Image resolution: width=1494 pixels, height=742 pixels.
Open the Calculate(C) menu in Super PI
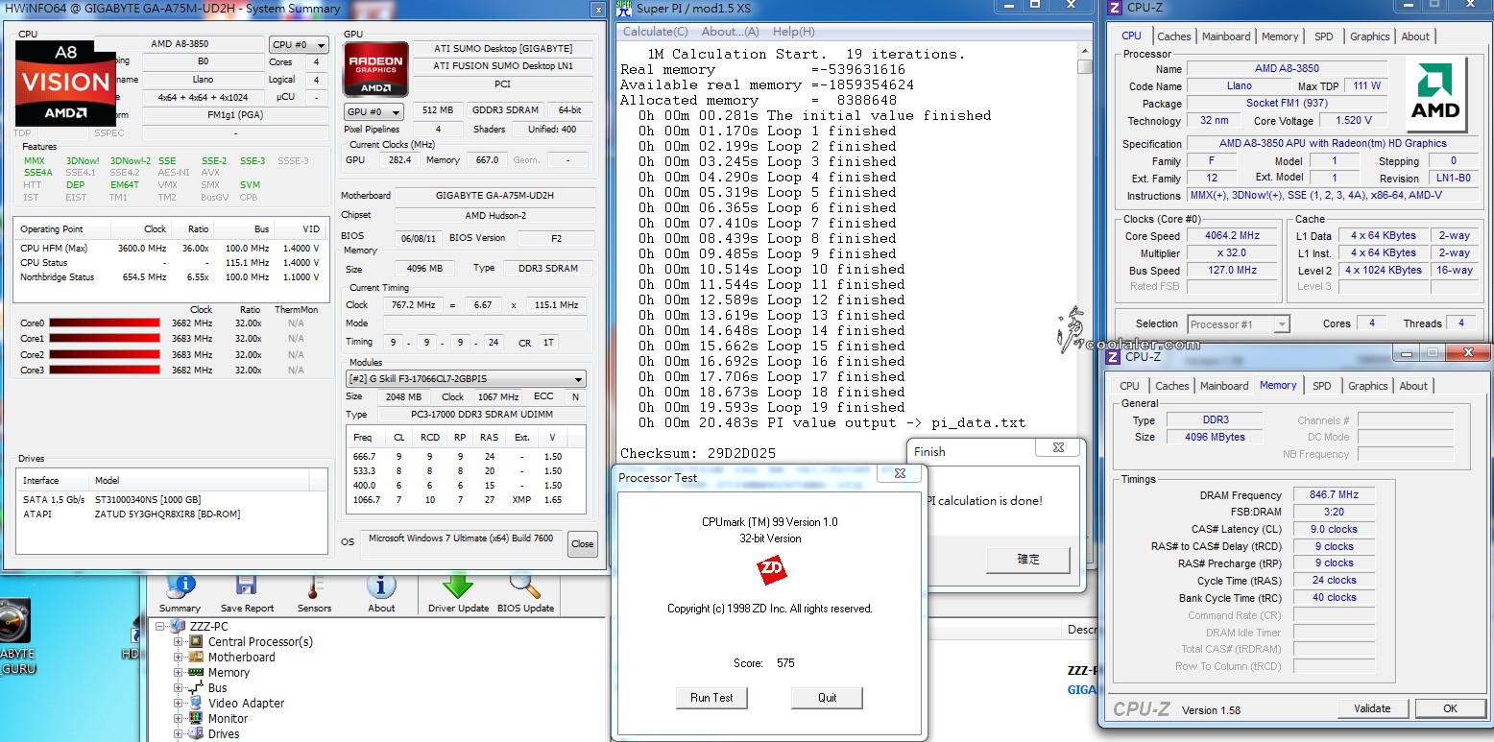656,32
